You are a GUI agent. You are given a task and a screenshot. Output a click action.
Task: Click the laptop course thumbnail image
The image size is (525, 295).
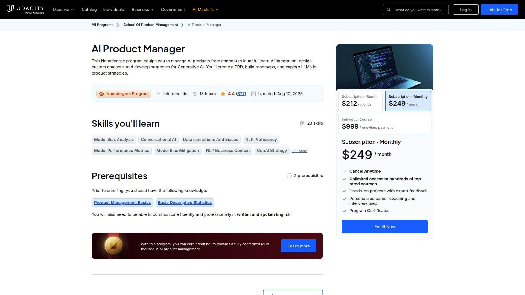point(384,66)
